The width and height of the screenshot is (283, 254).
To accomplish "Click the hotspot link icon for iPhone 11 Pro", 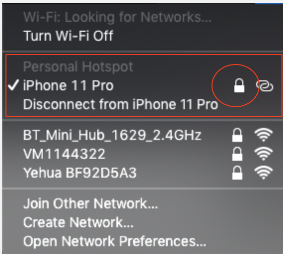I will [x=265, y=86].
